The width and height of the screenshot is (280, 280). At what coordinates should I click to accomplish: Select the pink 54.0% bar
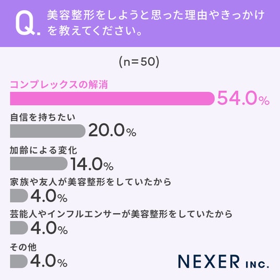click(x=112, y=99)
